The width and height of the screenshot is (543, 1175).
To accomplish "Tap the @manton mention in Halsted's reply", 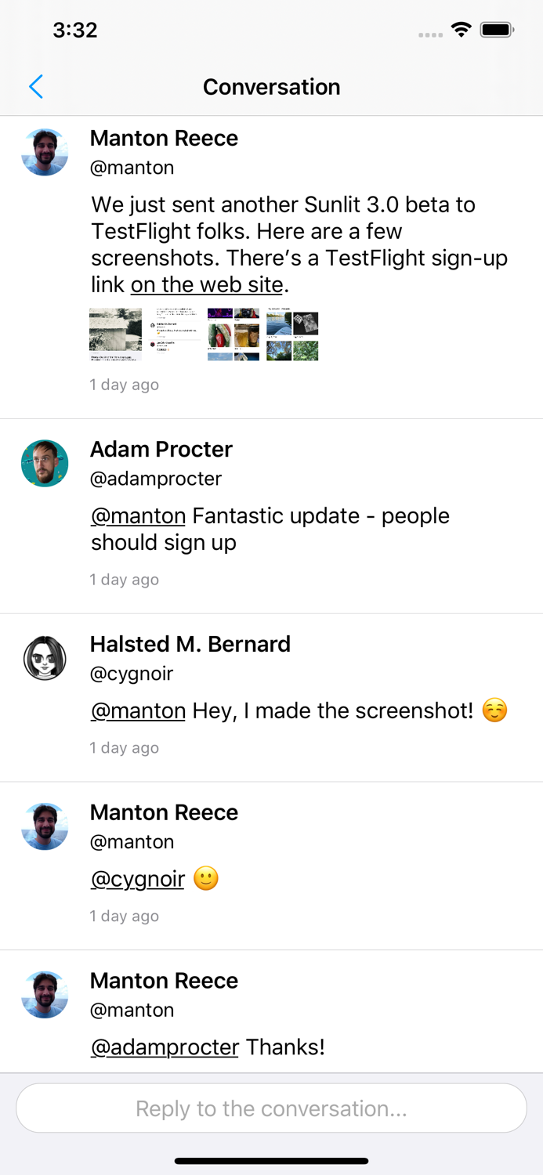I will click(139, 711).
